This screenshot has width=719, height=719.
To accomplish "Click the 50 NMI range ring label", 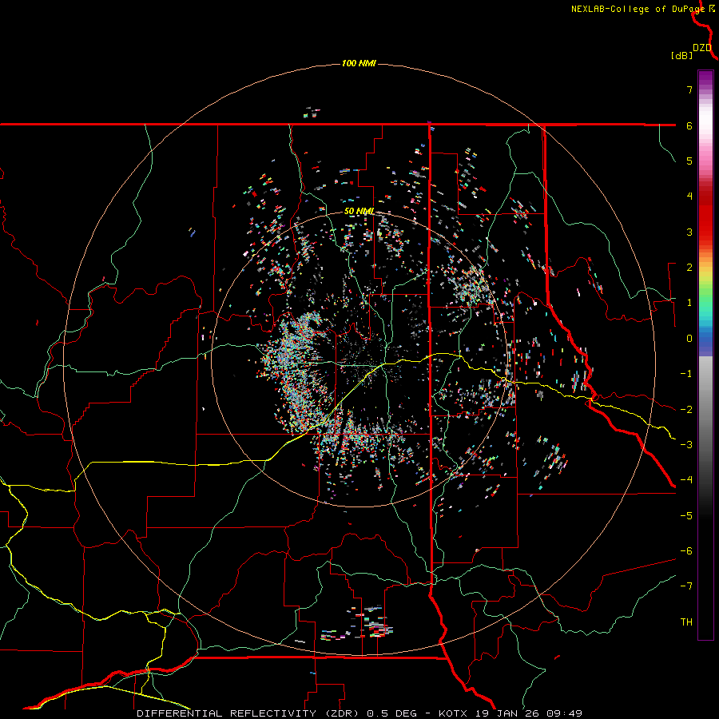I will point(359,212).
